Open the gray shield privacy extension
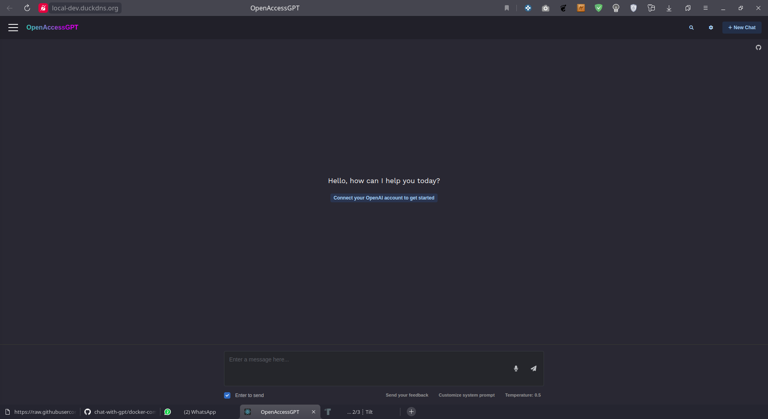The width and height of the screenshot is (768, 419). 634,8
